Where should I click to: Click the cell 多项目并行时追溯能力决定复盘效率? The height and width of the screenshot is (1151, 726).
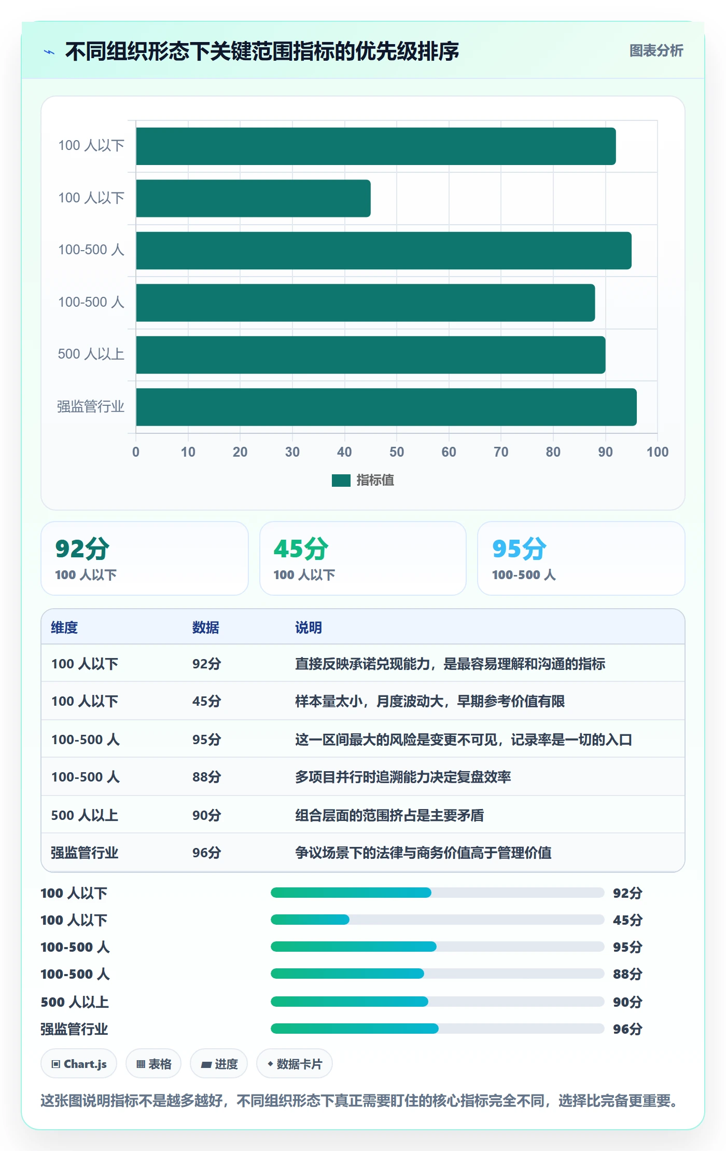(403, 777)
